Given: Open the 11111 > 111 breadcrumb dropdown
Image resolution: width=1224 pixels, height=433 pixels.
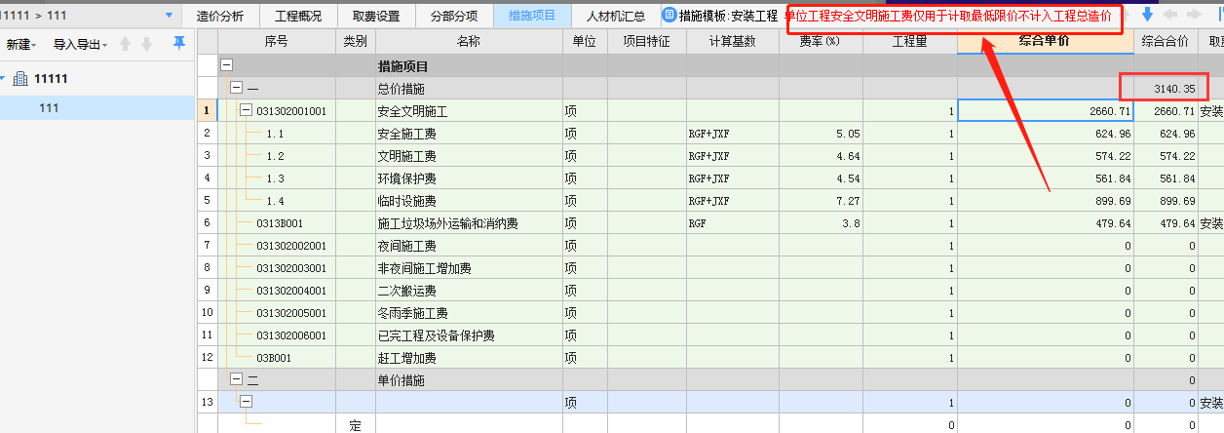Looking at the screenshot, I should 169,16.
